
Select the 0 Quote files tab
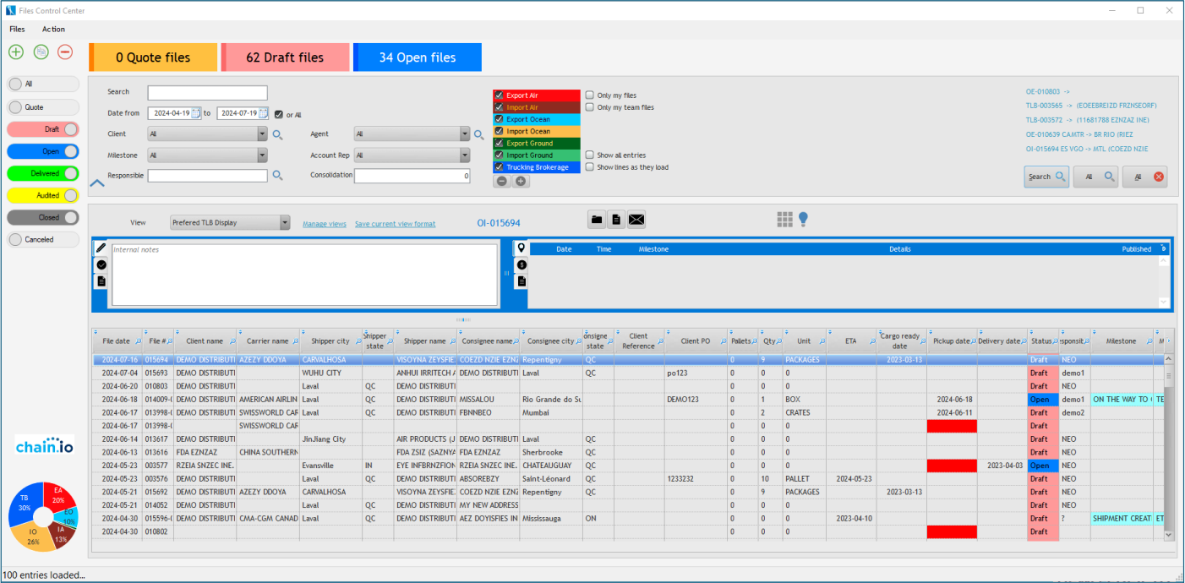pyautogui.click(x=153, y=57)
